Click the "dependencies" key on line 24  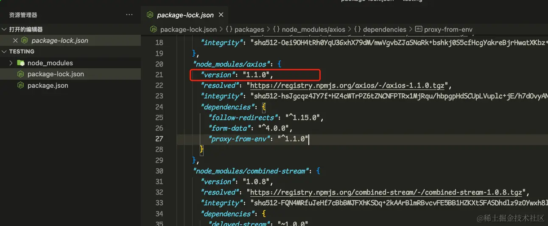tap(226, 107)
